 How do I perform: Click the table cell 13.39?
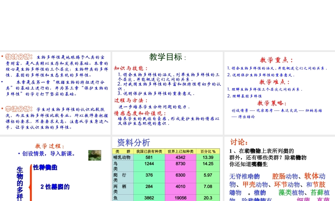coord(208,157)
